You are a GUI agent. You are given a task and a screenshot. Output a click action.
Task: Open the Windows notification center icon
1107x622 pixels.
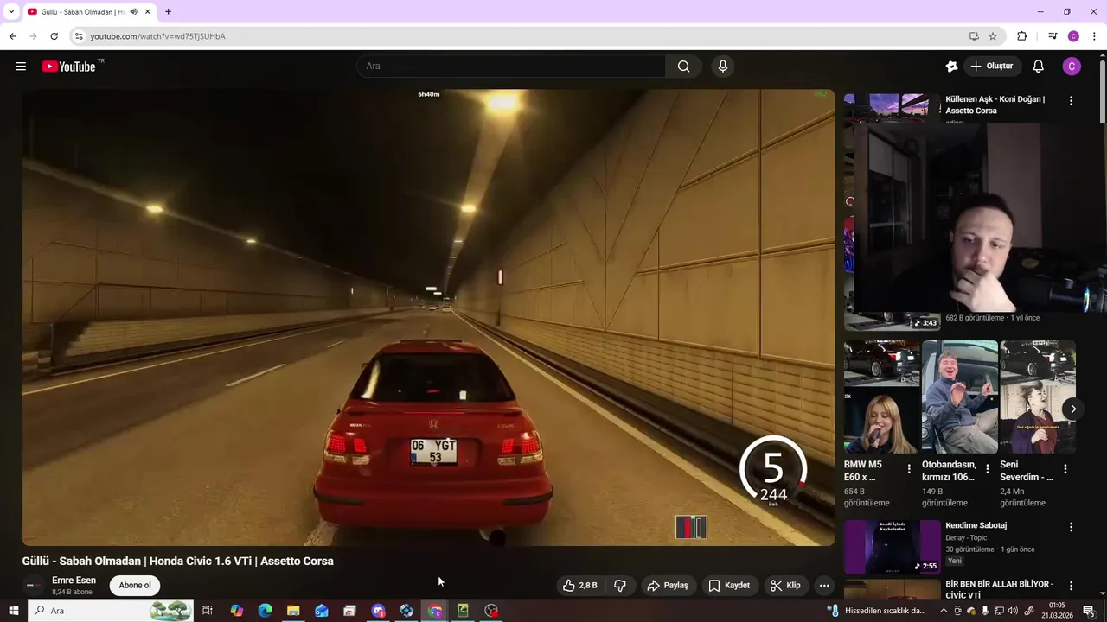(x=1089, y=611)
